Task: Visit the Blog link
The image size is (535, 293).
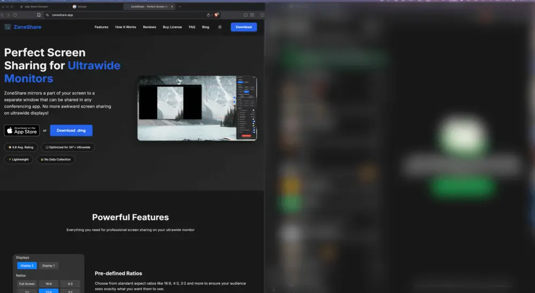Action: pyautogui.click(x=205, y=27)
